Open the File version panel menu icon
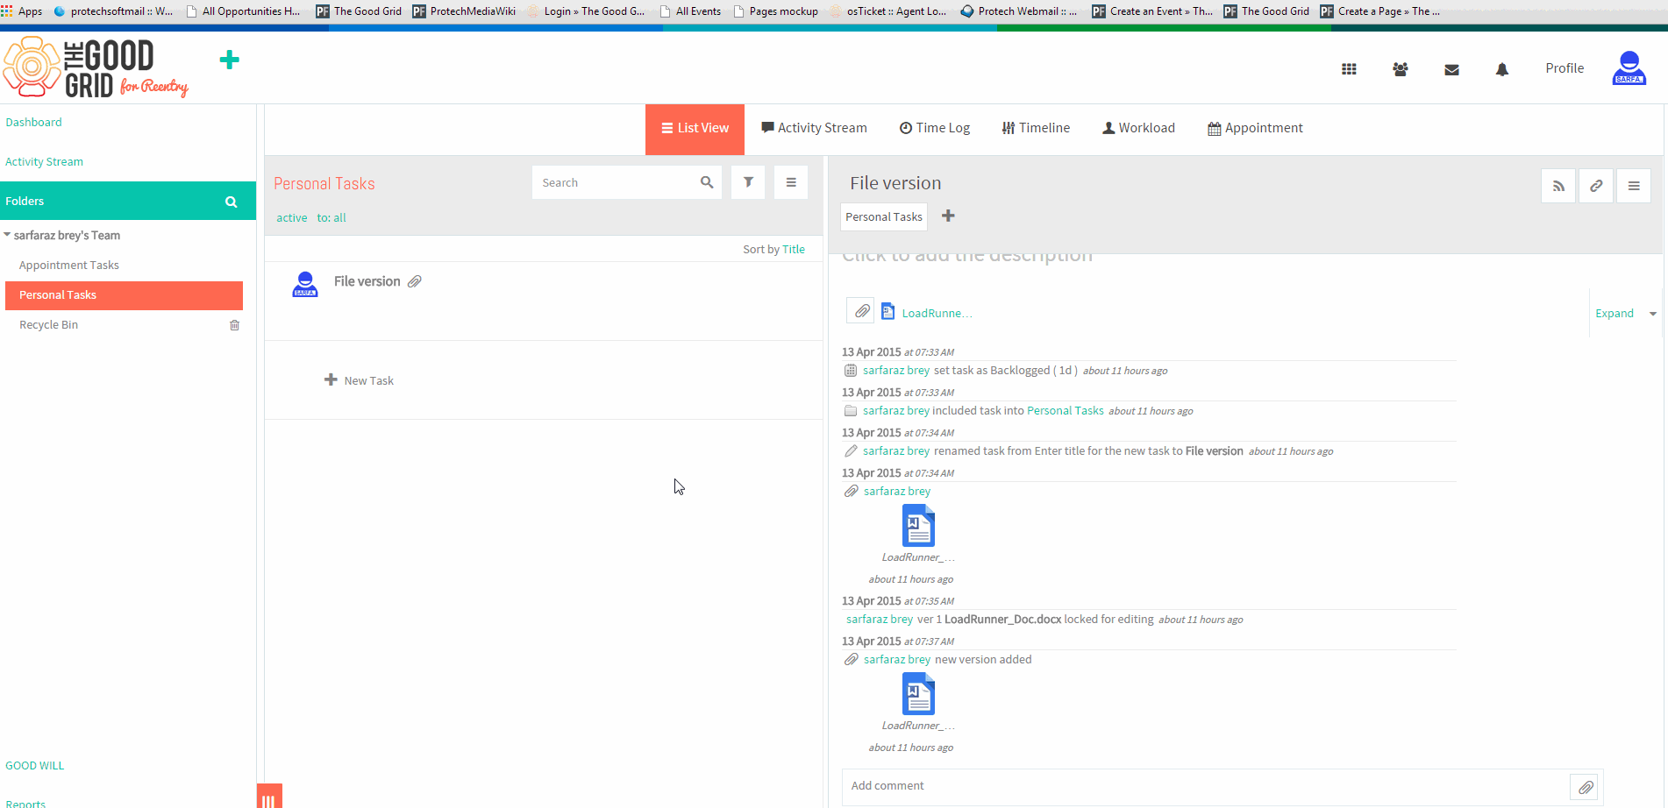The image size is (1668, 808). click(1634, 186)
